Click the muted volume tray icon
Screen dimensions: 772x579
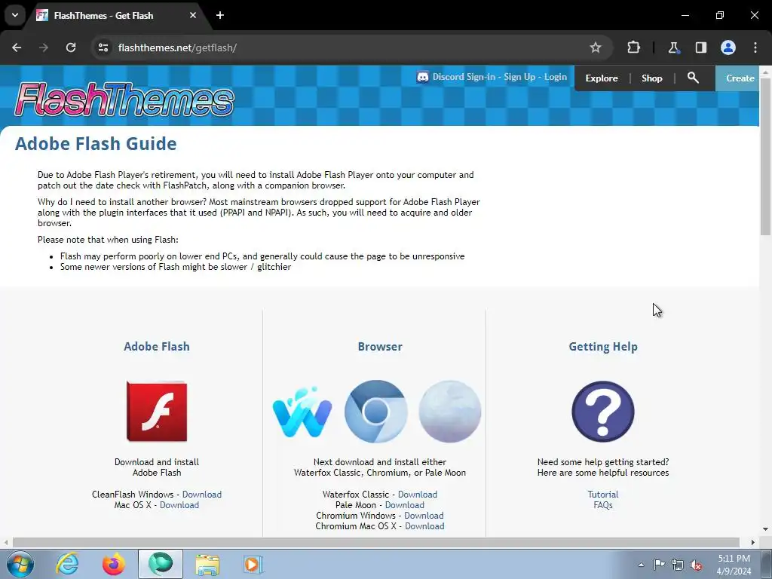pyautogui.click(x=696, y=565)
